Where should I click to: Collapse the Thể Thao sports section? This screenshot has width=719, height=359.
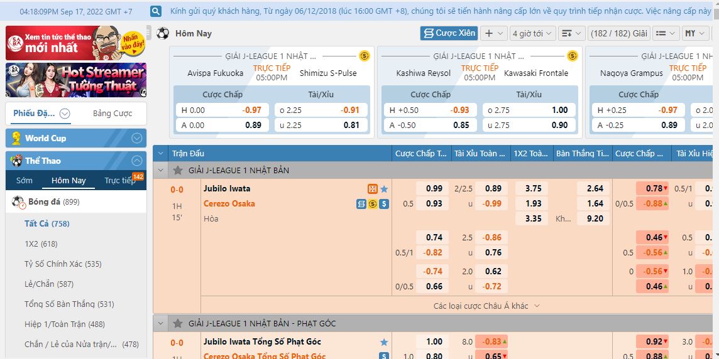click(x=136, y=161)
